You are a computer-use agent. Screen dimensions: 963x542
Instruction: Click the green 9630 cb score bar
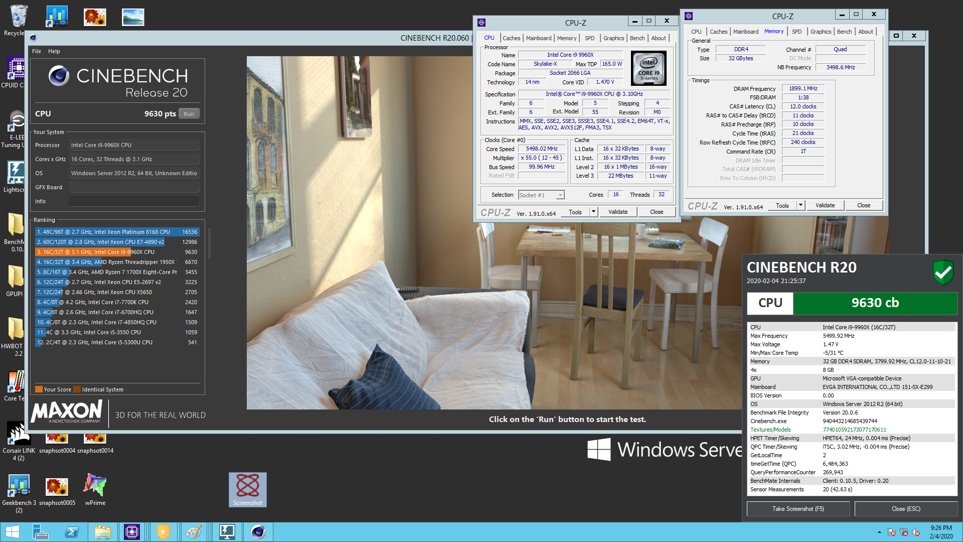875,303
